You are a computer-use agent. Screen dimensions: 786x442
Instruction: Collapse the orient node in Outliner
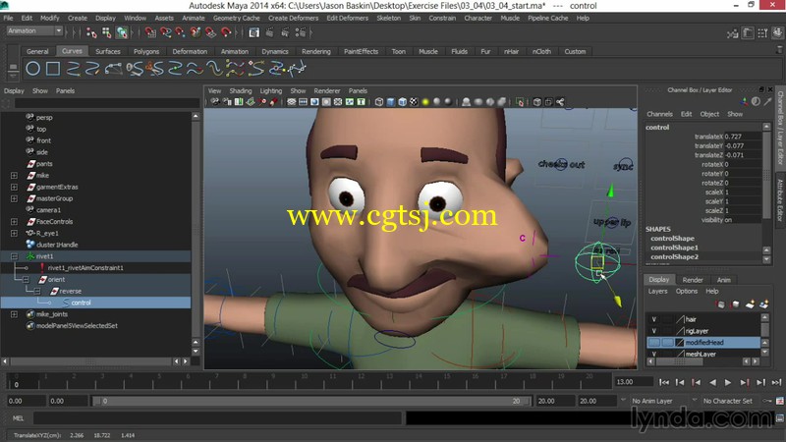tap(26, 280)
